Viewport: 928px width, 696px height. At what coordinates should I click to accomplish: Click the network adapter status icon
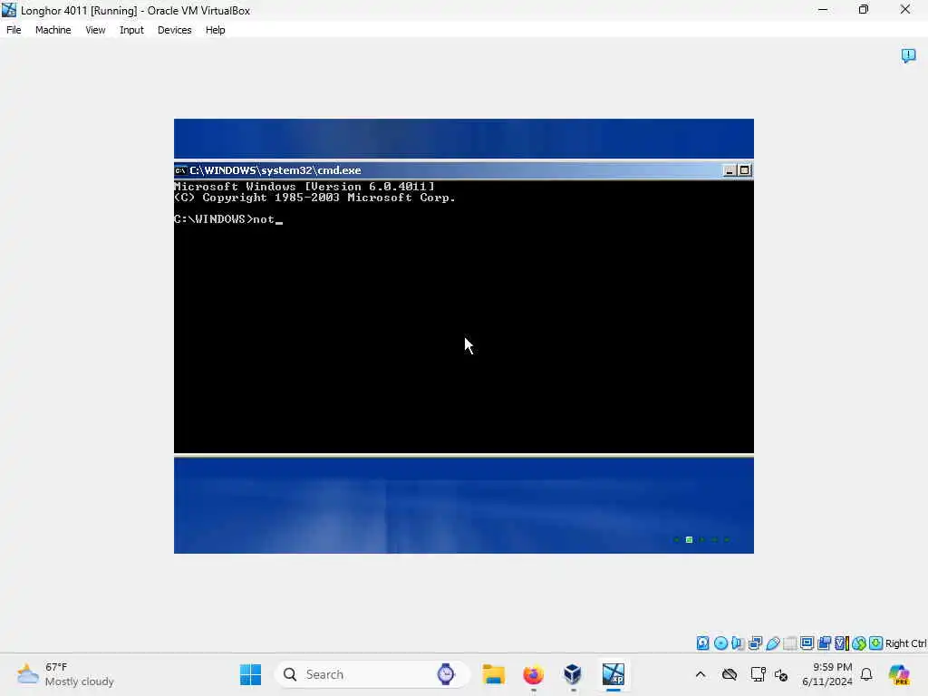pos(755,643)
